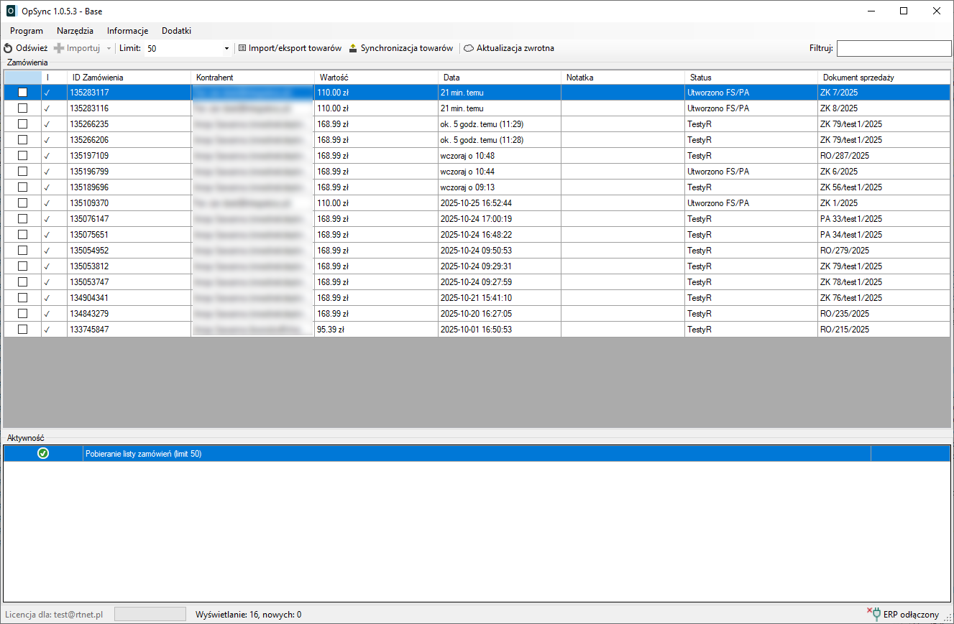
Task: Click the Odśwież refresh icon
Action: 8,48
